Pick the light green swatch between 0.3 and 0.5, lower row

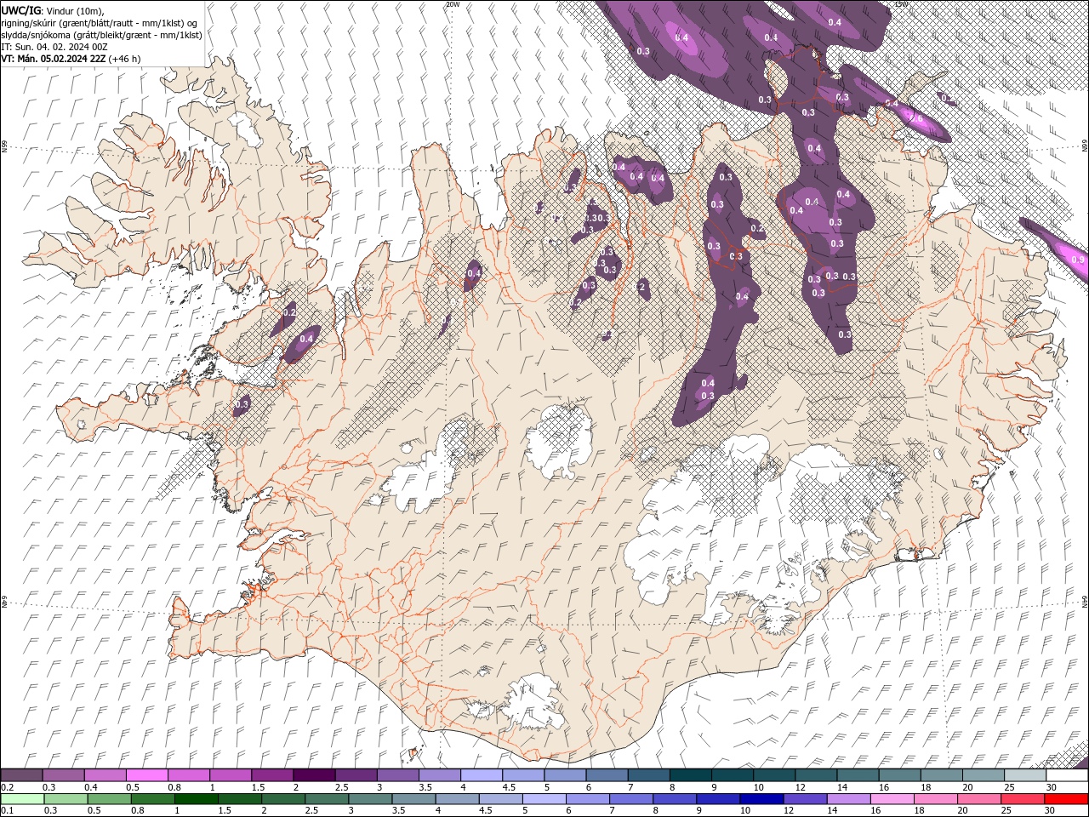coord(66,798)
